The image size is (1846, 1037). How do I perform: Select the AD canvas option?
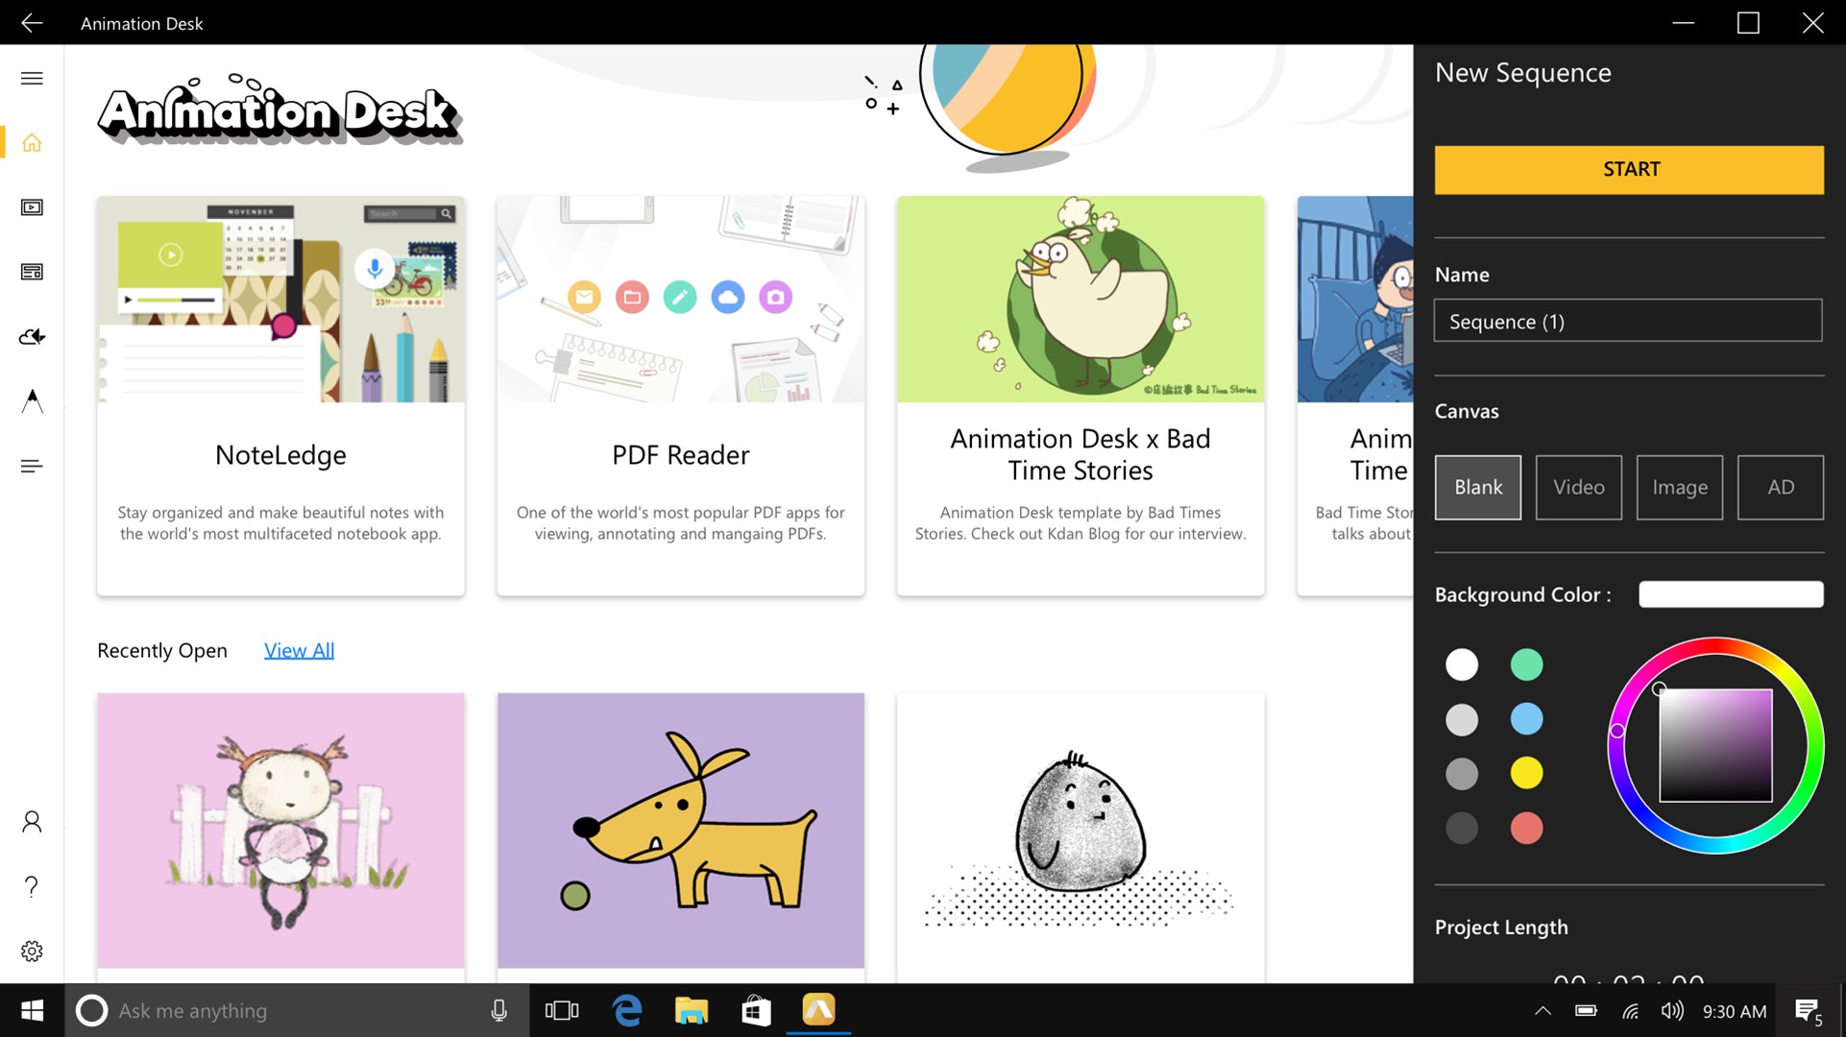1780,487
